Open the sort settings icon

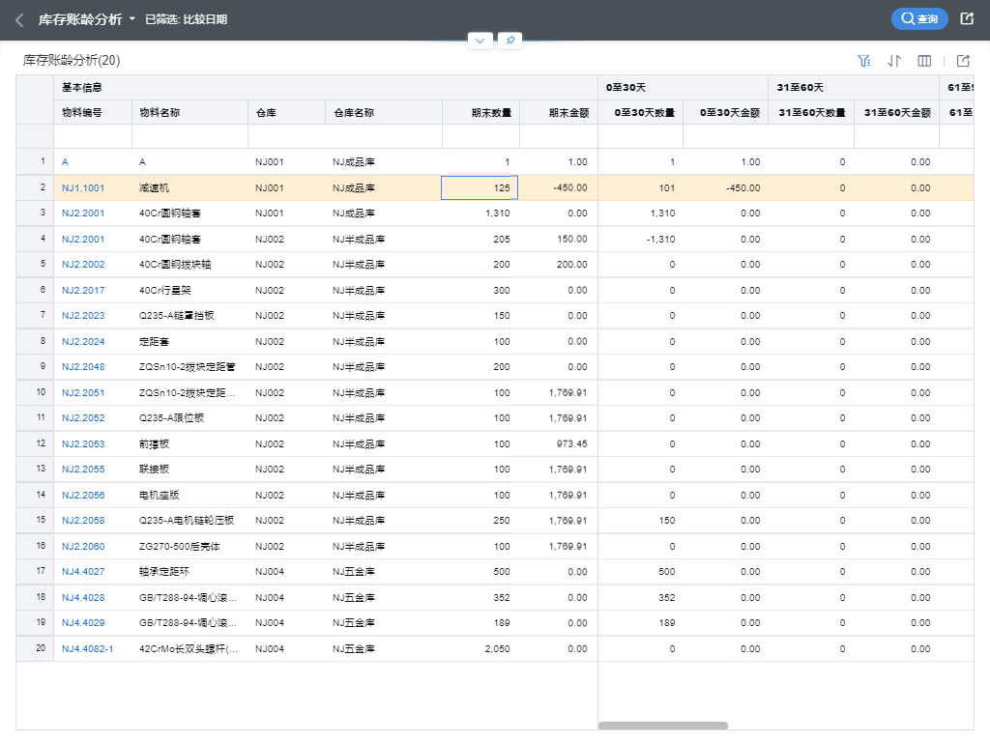[894, 61]
